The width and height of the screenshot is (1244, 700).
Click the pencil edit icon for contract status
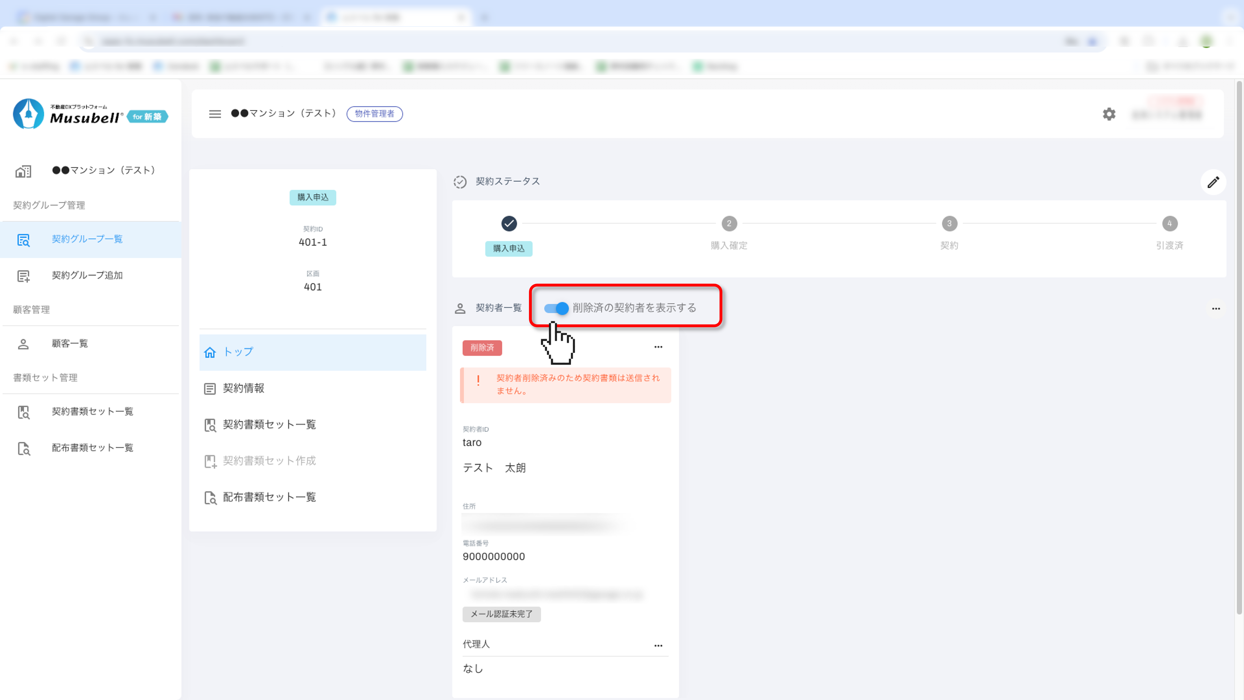[1213, 182]
